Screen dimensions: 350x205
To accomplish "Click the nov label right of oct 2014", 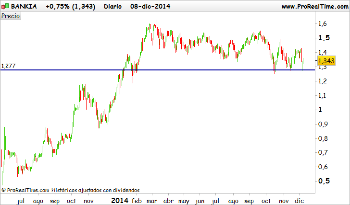I will coord(284,201).
